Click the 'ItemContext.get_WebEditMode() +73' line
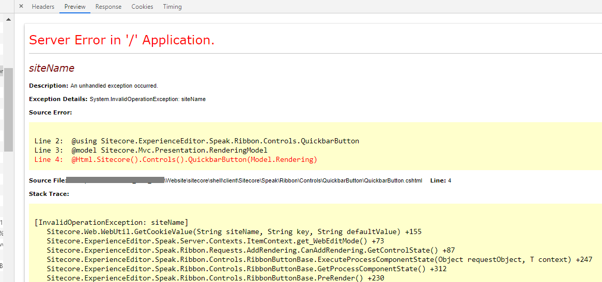The width and height of the screenshot is (602, 282). pos(215,241)
